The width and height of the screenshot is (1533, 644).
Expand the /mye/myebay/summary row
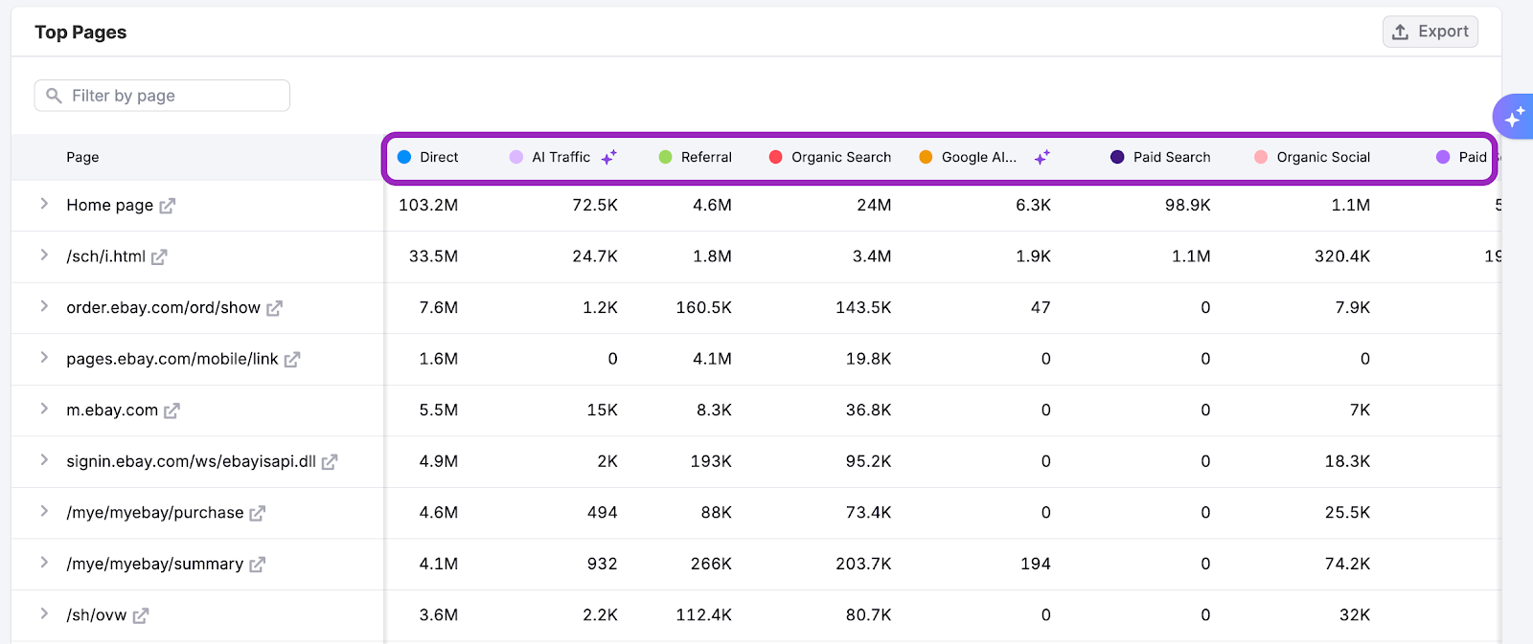(44, 563)
